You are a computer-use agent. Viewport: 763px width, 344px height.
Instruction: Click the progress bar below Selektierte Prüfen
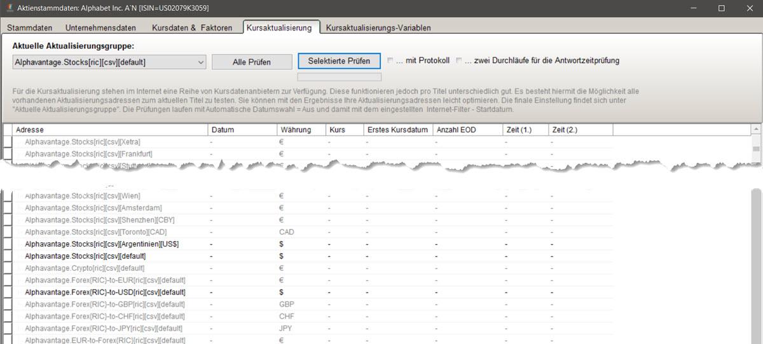click(x=339, y=77)
